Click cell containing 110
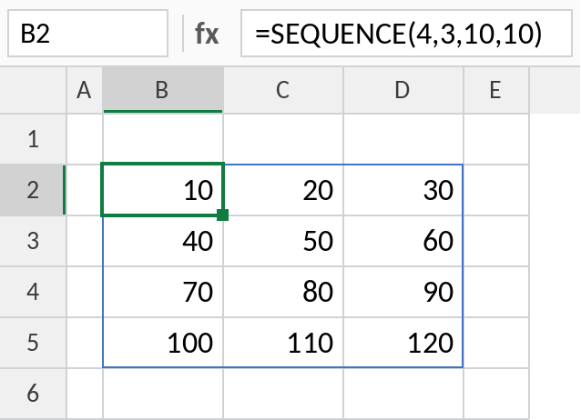This screenshot has width=581, height=420. pos(283,343)
